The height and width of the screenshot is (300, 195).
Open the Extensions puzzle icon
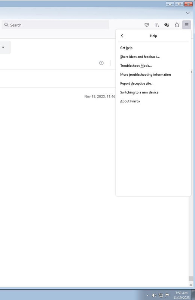click(x=177, y=25)
